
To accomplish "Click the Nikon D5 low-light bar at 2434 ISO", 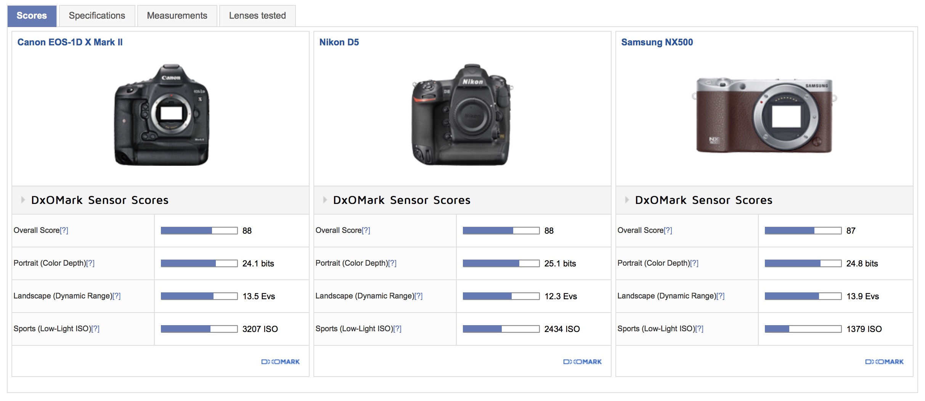I will pos(501,329).
